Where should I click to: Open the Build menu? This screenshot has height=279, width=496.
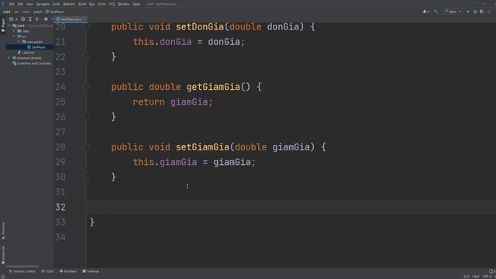82,4
